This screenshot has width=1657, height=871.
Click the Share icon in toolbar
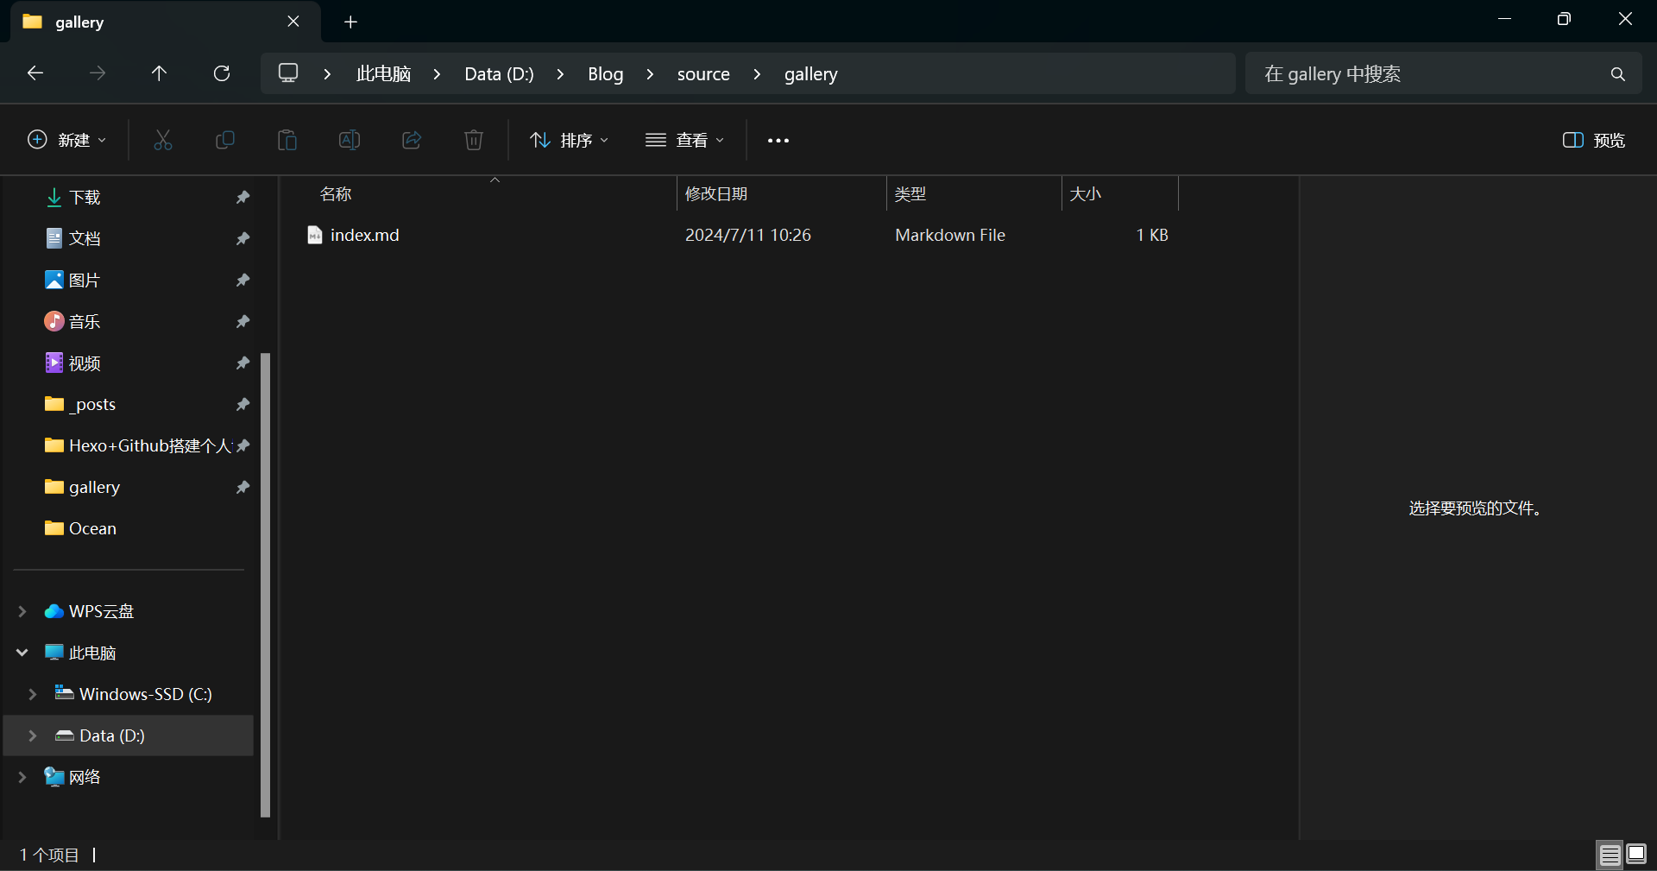[412, 140]
